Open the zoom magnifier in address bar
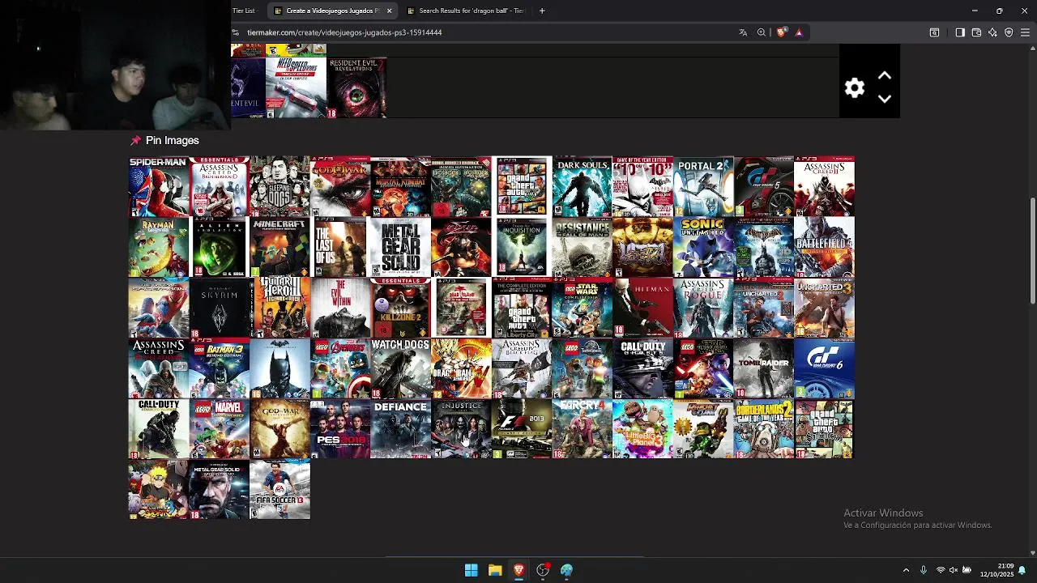Image resolution: width=1037 pixels, height=583 pixels. coord(762,32)
